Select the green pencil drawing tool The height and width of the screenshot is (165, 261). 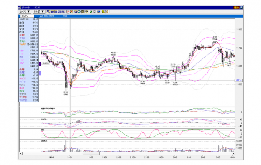91,12
